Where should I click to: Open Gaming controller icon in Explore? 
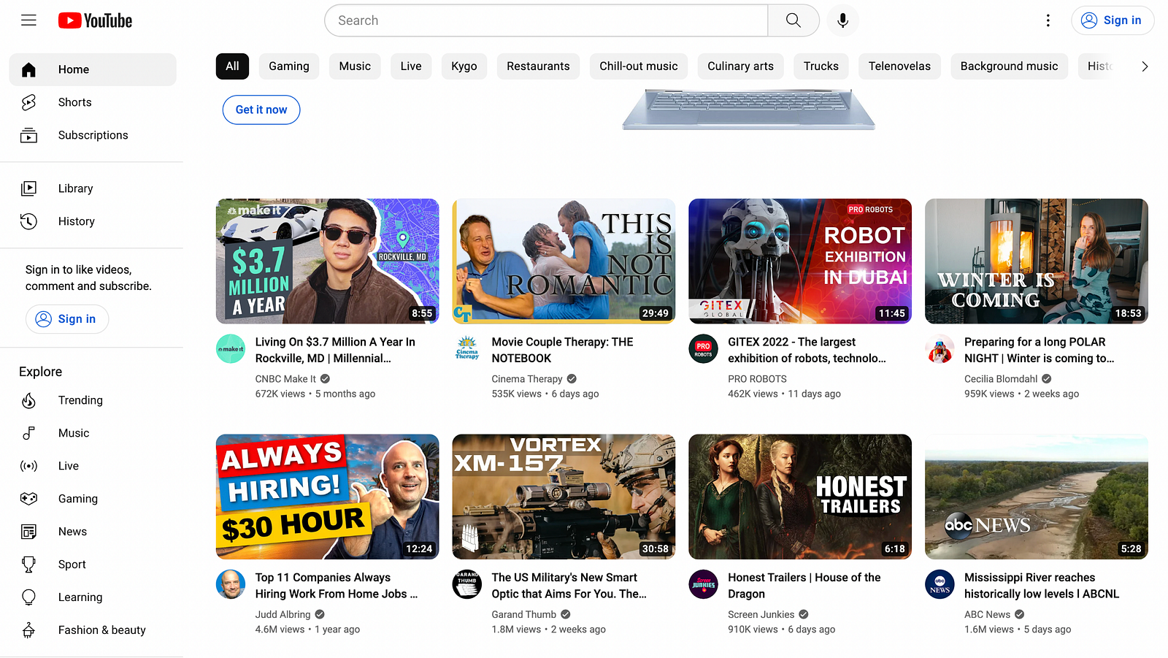tap(28, 499)
